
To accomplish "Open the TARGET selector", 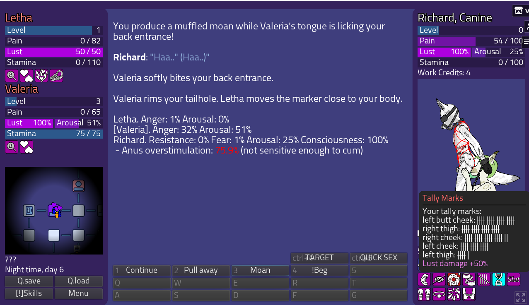I will pyautogui.click(x=319, y=258).
